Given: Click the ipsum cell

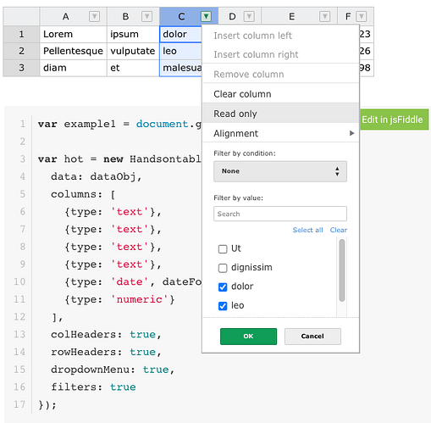Looking at the screenshot, I should [133, 34].
